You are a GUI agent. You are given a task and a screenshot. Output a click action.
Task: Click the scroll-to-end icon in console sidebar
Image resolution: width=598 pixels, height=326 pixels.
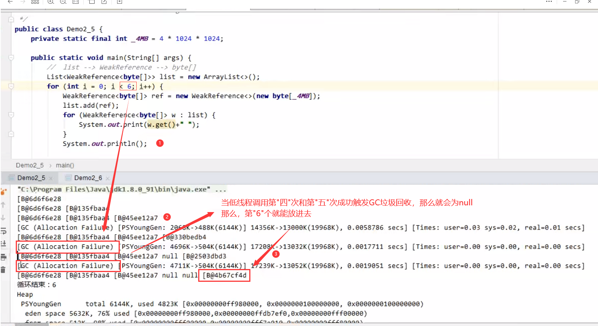pyautogui.click(x=3, y=244)
